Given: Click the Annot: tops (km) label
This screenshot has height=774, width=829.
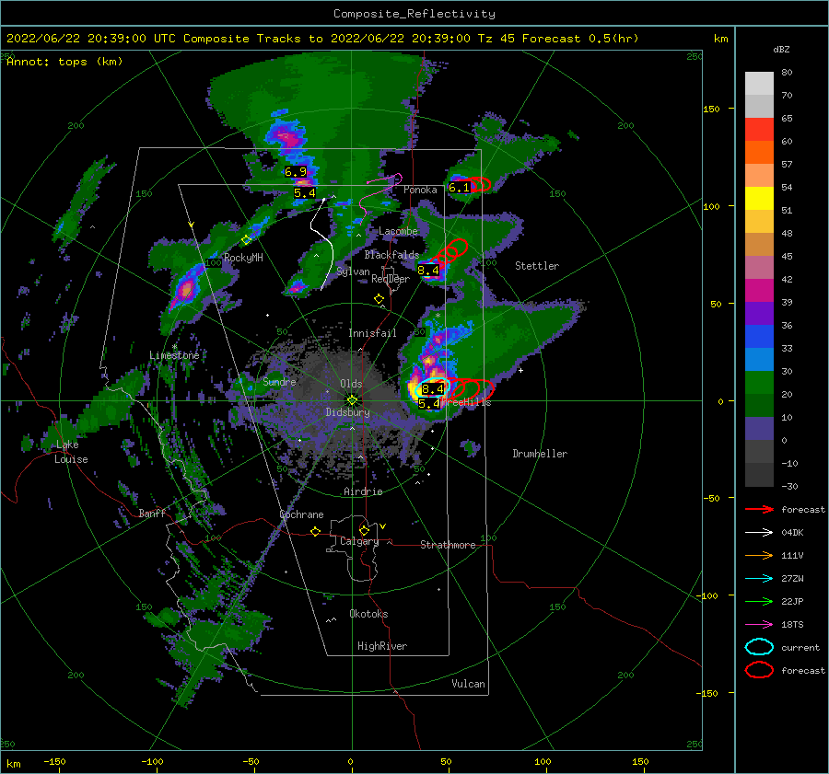Looking at the screenshot, I should 64,62.
